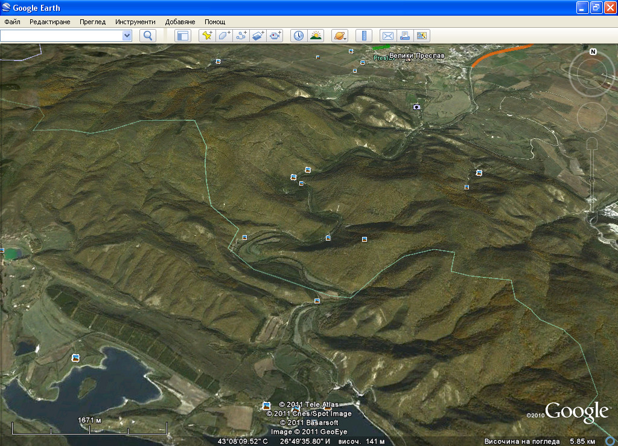The height and width of the screenshot is (446, 618).
Task: Select the Add Polygon tool
Action: pyautogui.click(x=225, y=36)
